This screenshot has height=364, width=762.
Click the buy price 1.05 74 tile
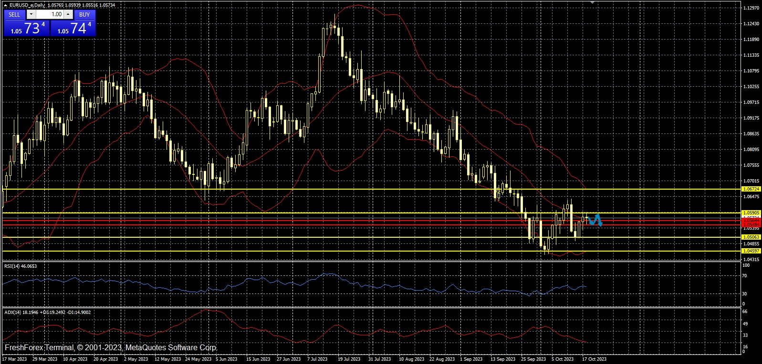click(73, 28)
